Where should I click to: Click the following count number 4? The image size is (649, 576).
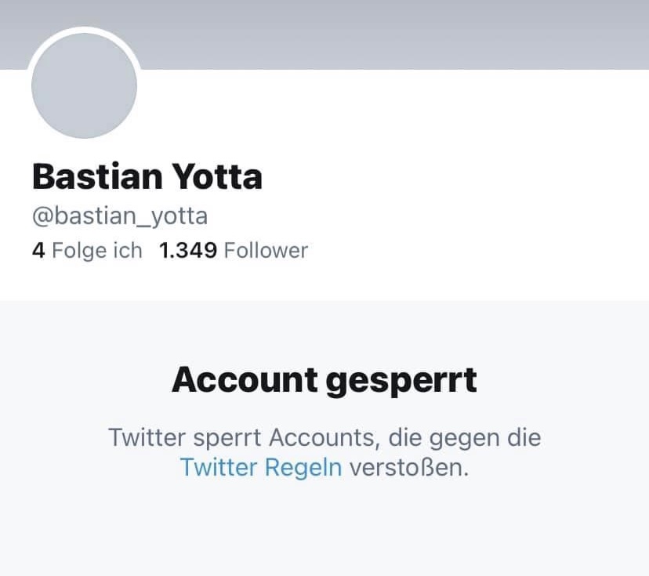point(38,251)
